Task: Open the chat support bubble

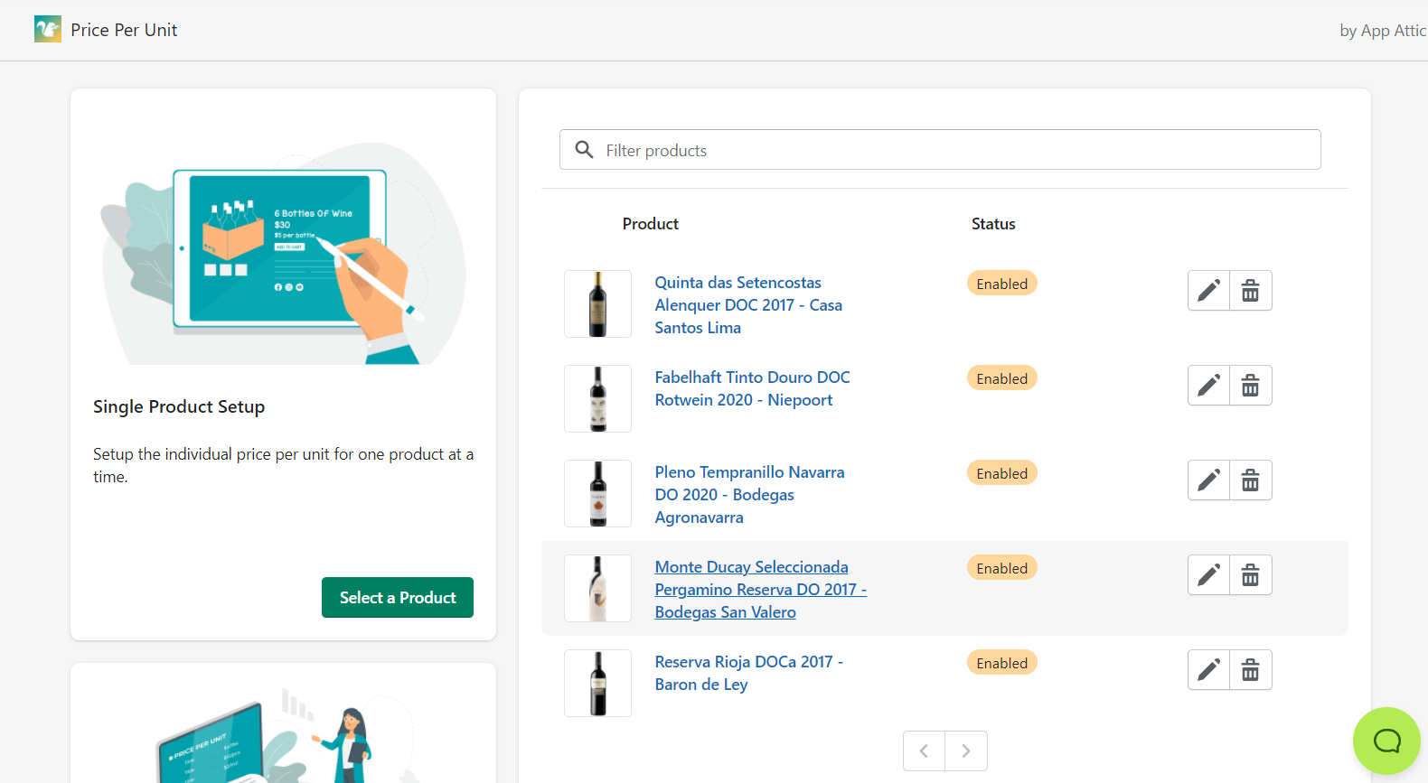Action: click(x=1386, y=741)
